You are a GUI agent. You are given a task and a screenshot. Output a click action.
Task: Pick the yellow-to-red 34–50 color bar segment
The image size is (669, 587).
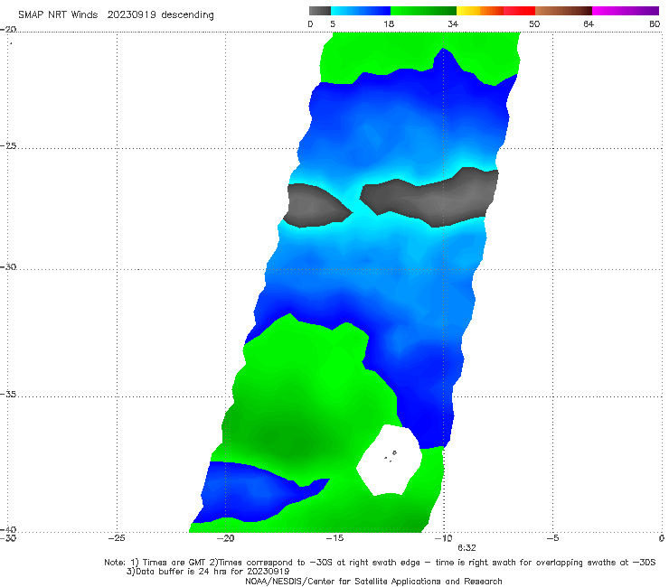pyautogui.click(x=495, y=11)
